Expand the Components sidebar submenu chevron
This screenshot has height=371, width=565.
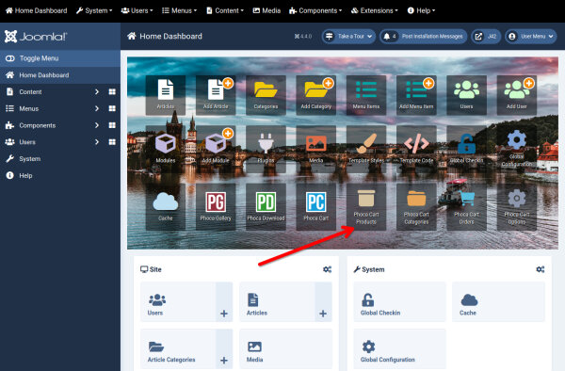pyautogui.click(x=97, y=125)
